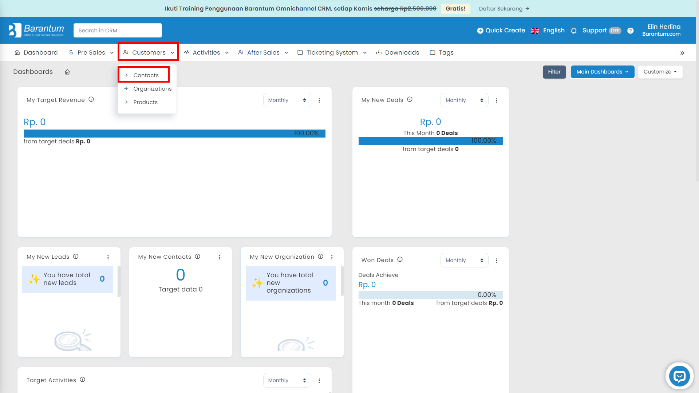Click the Barantum logo
The image size is (699, 393).
pos(36,30)
